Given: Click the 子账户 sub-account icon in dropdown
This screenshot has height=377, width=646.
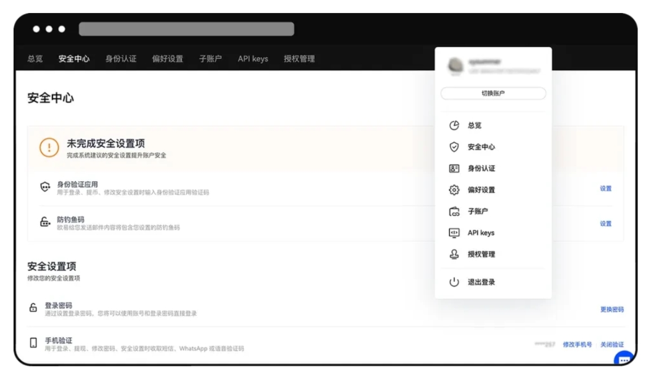Looking at the screenshot, I should [454, 212].
